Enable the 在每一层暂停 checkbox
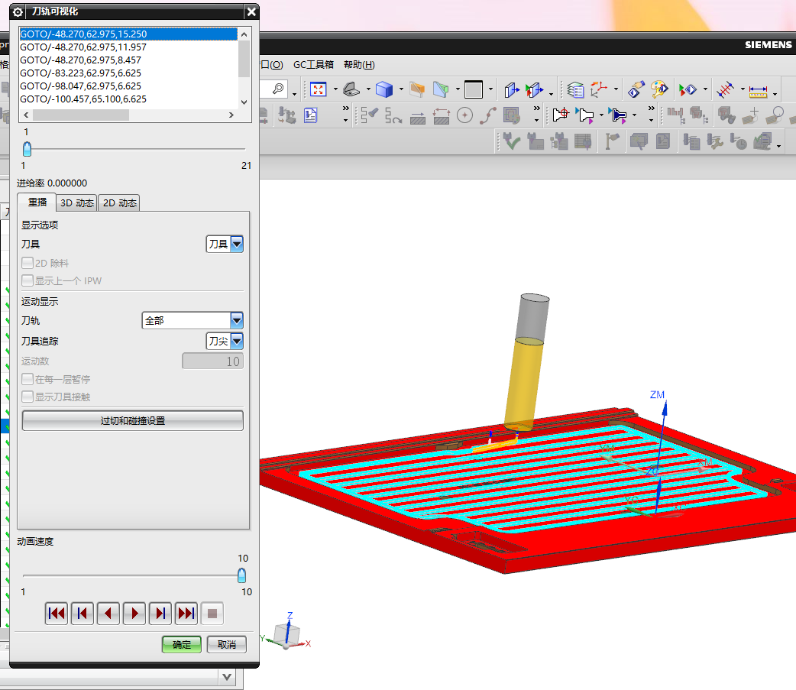The image size is (796, 690). point(28,379)
